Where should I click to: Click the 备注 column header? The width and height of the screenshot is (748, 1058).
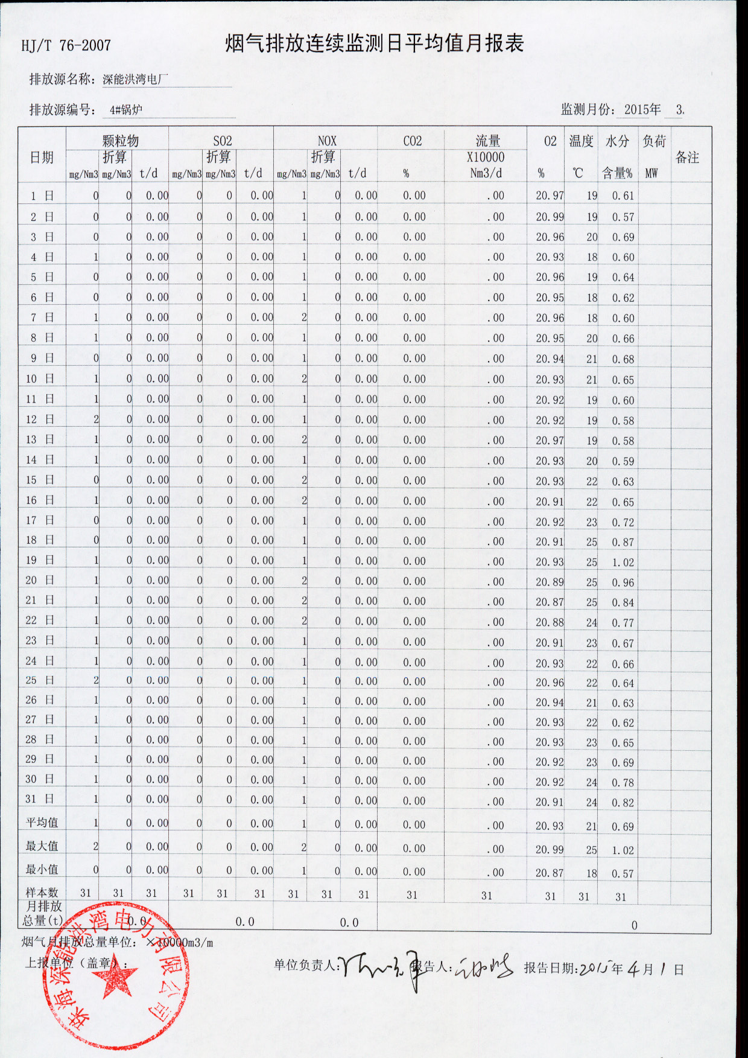[x=687, y=158]
